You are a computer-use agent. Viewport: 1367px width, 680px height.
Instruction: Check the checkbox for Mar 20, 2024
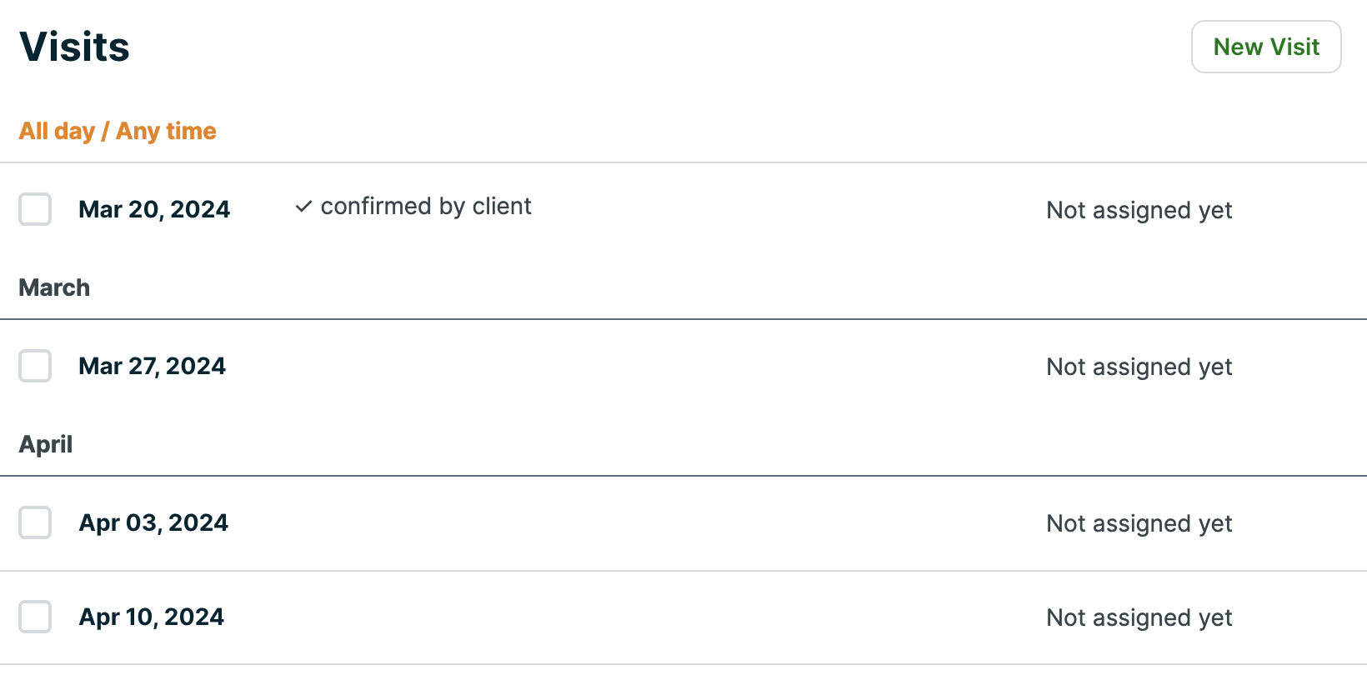(35, 209)
